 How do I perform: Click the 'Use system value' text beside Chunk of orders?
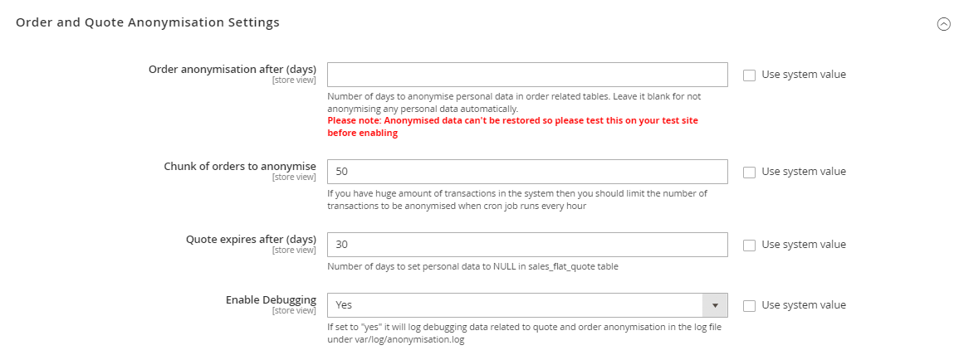click(803, 172)
